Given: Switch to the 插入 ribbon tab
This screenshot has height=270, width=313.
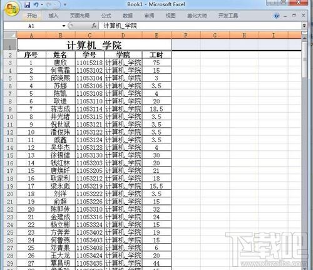Looking at the screenshot, I should pos(53,16).
